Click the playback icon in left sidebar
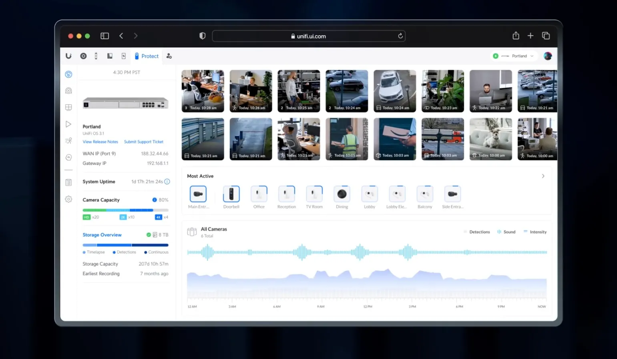Viewport: 617px width, 359px height. pos(68,124)
